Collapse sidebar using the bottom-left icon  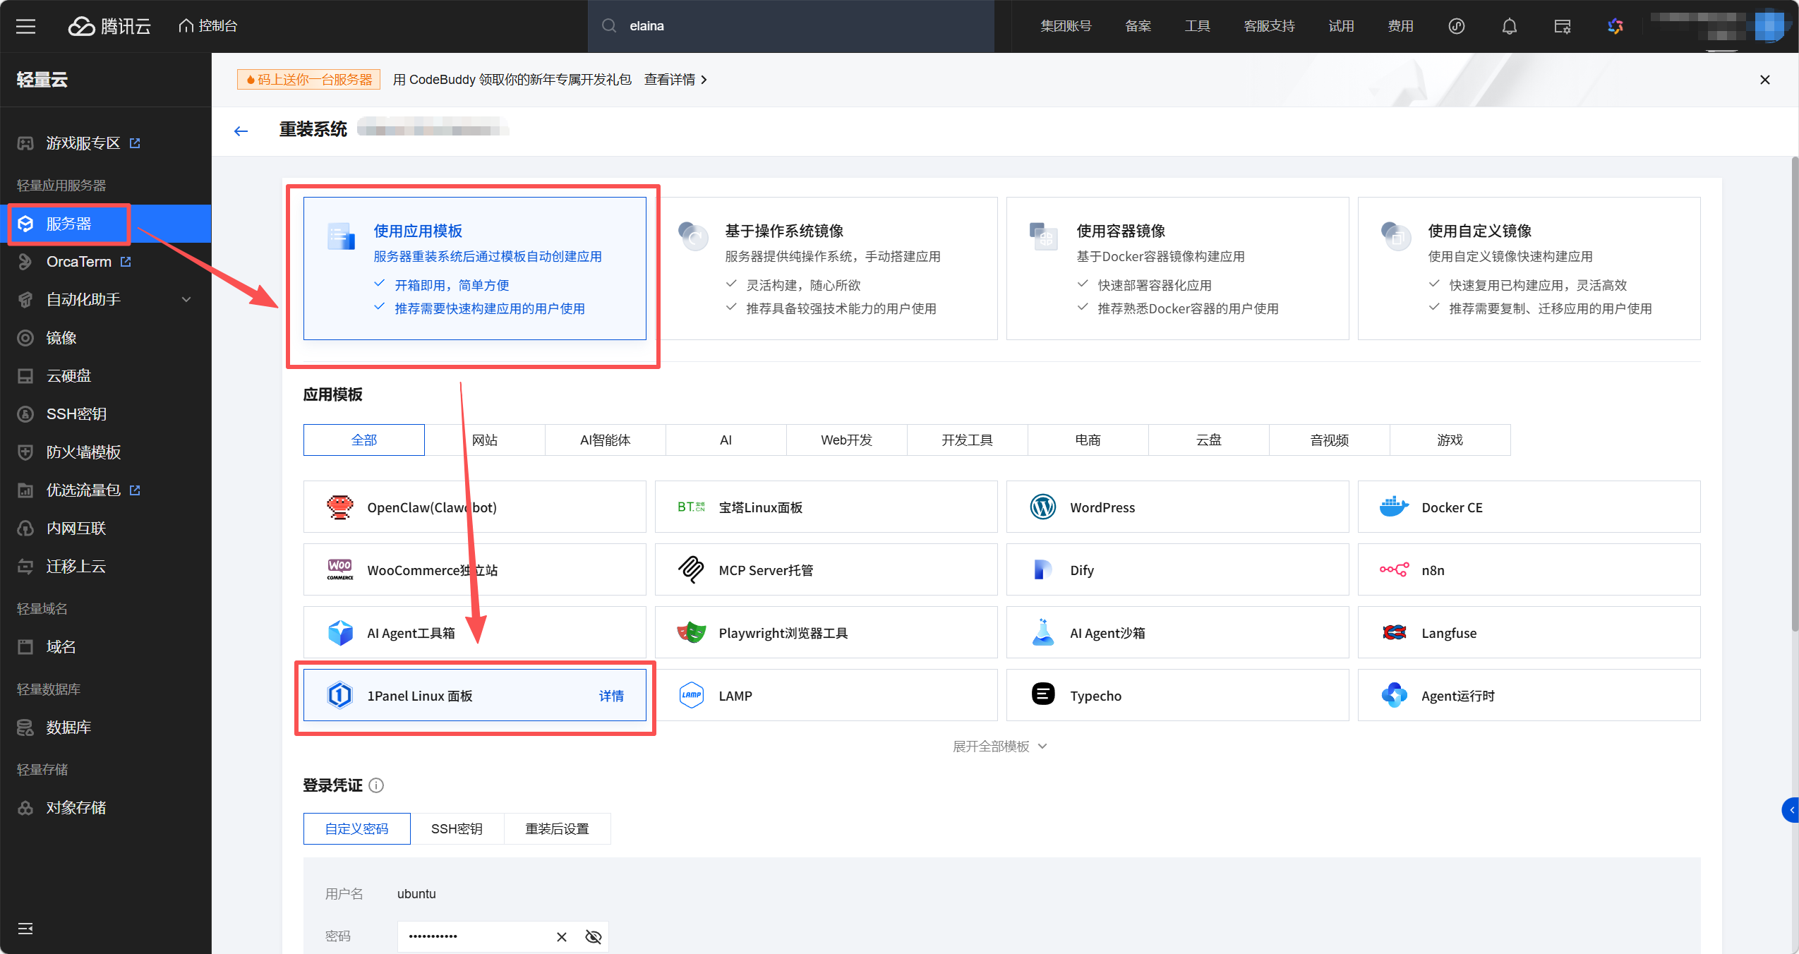point(25,928)
